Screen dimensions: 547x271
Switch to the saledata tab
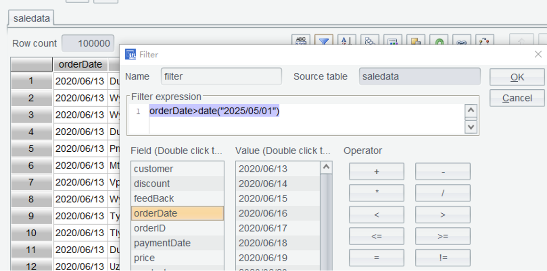click(x=32, y=18)
